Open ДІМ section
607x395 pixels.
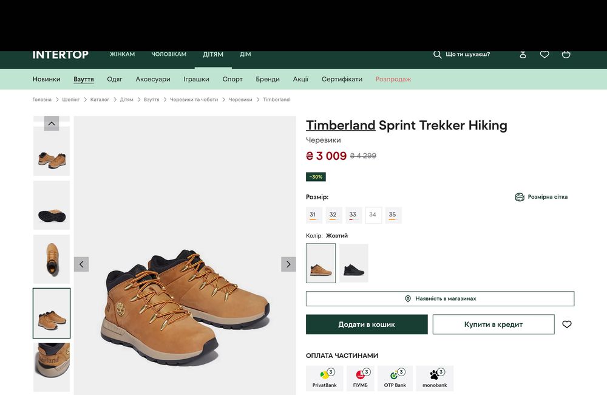(245, 54)
